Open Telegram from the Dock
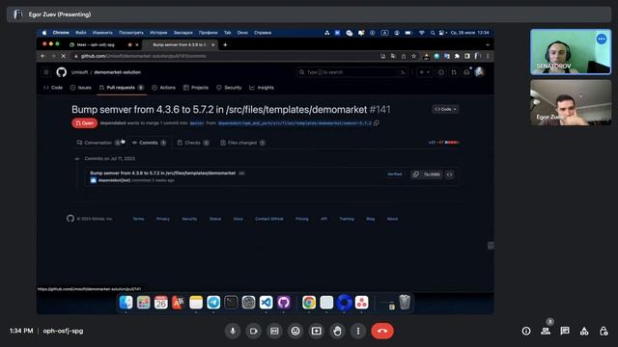 click(213, 302)
